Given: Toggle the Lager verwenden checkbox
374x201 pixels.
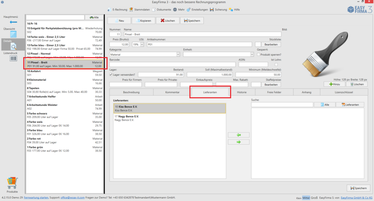Looking at the screenshot, I should pyautogui.click(x=111, y=74).
